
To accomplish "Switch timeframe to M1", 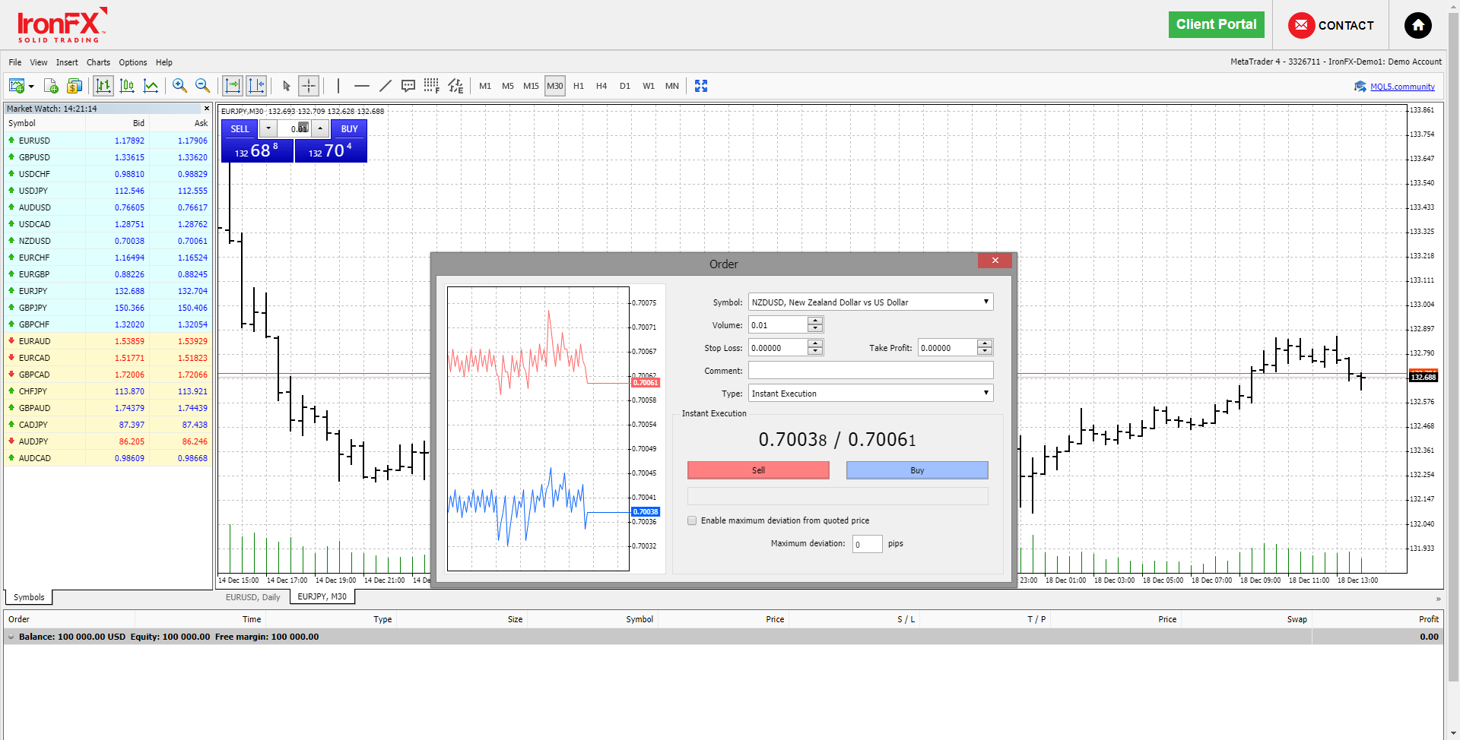I will tap(485, 86).
